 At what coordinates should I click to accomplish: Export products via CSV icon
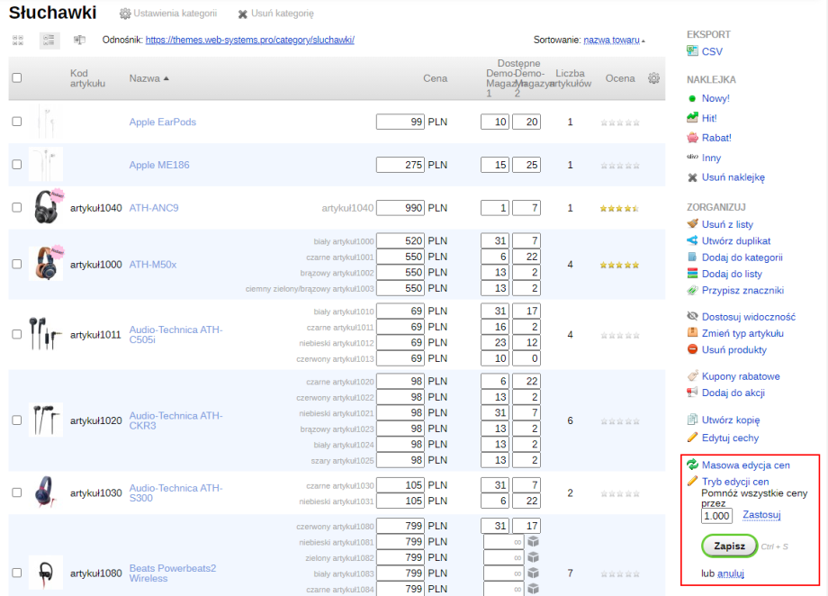692,51
